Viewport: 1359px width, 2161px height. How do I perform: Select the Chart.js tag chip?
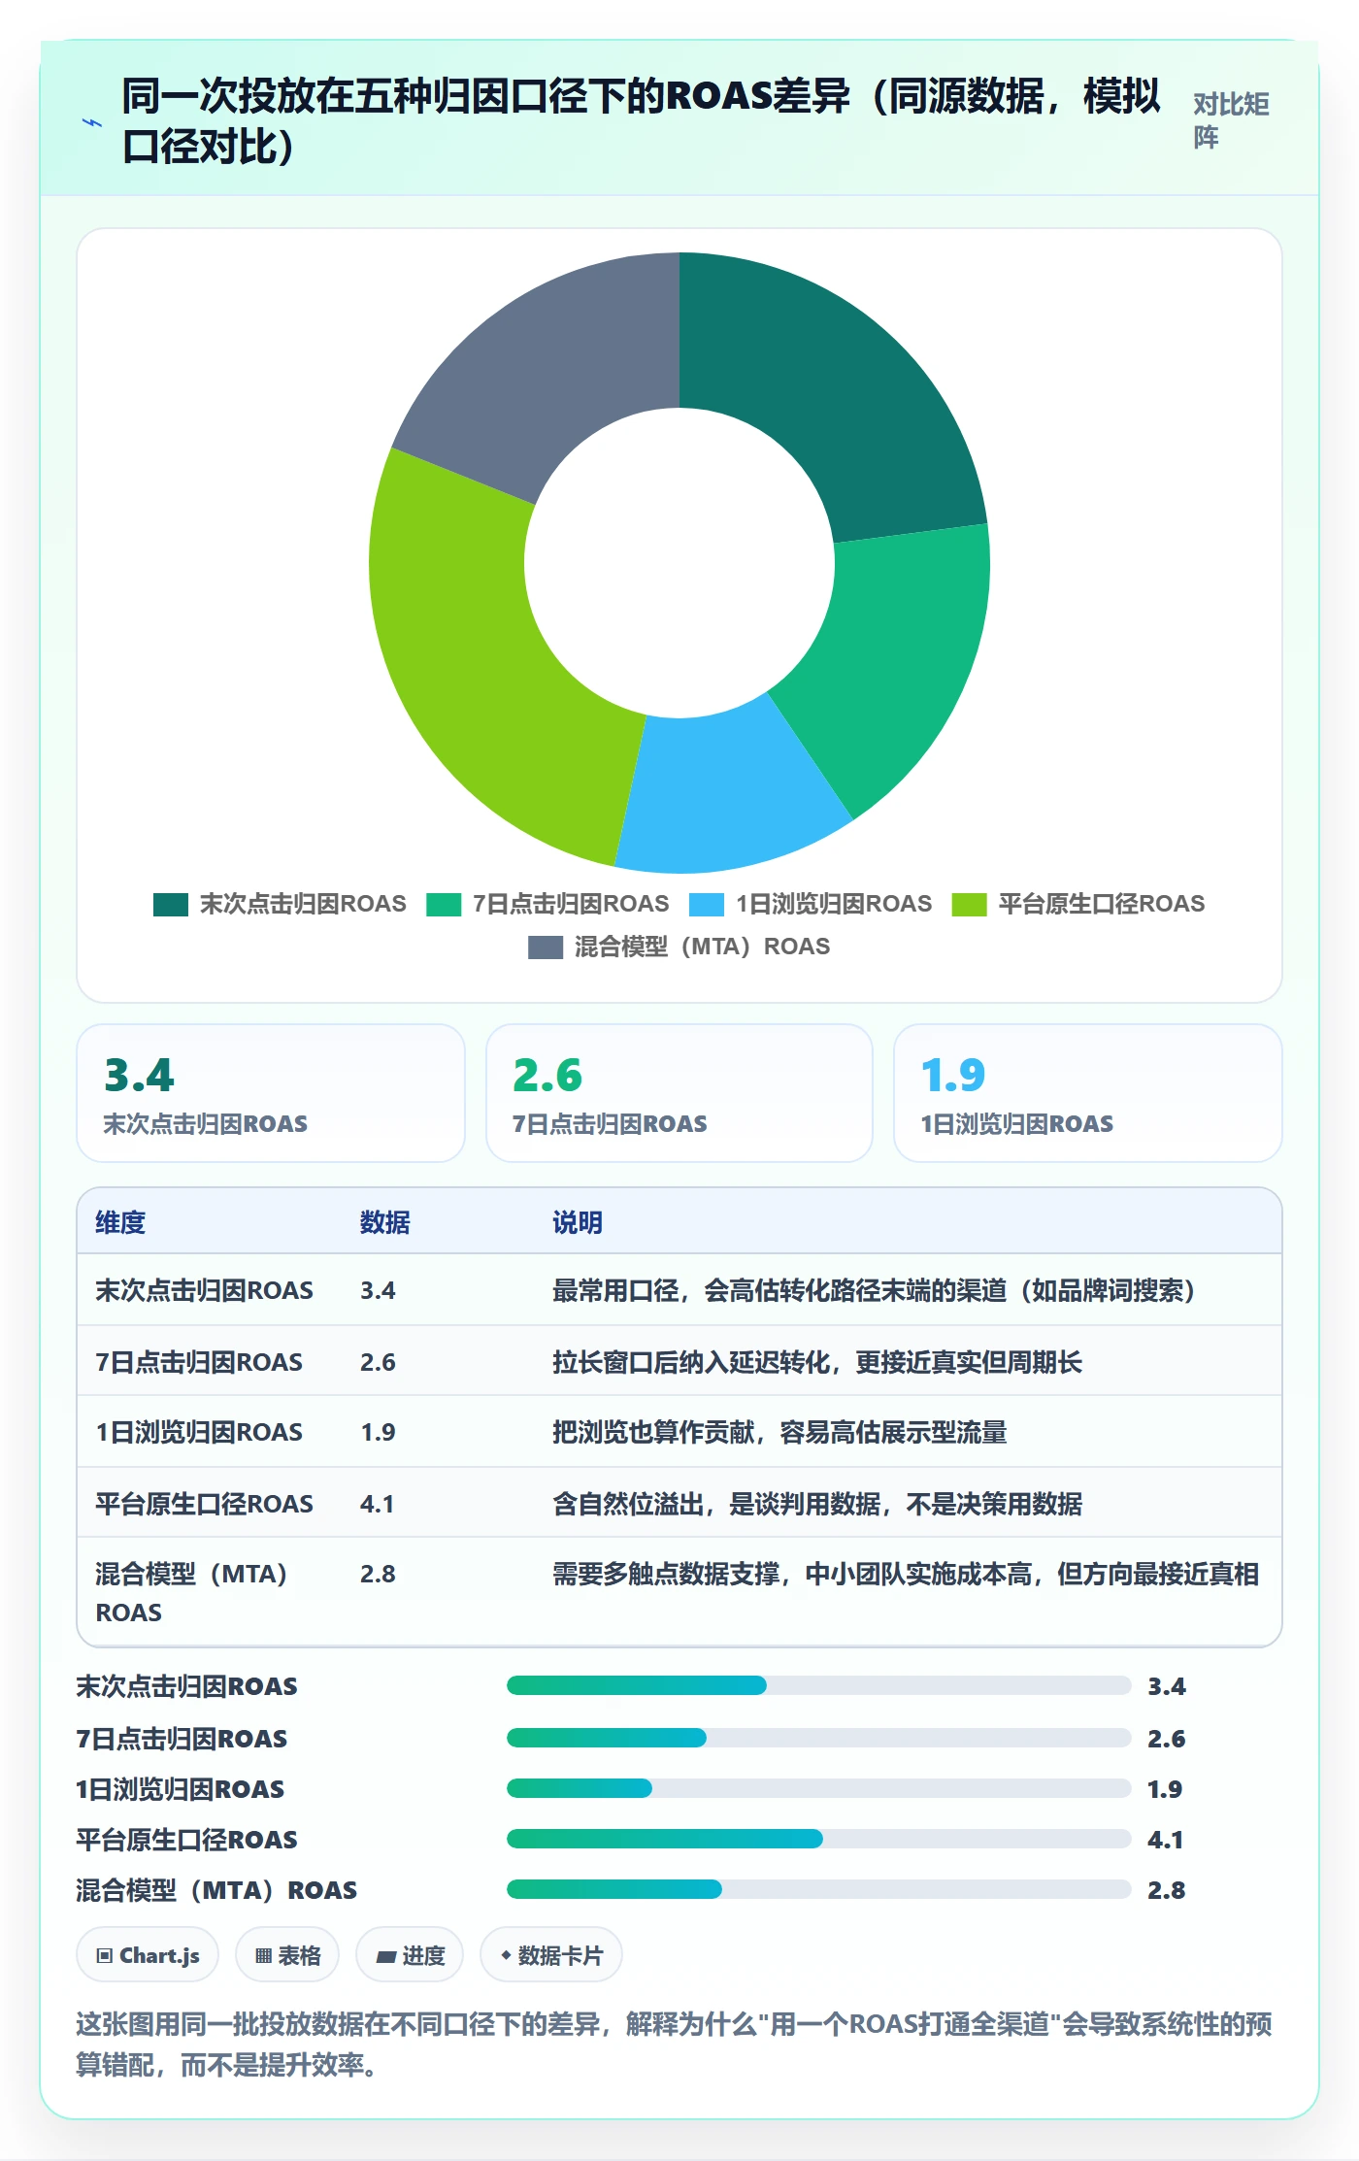click(x=148, y=1955)
